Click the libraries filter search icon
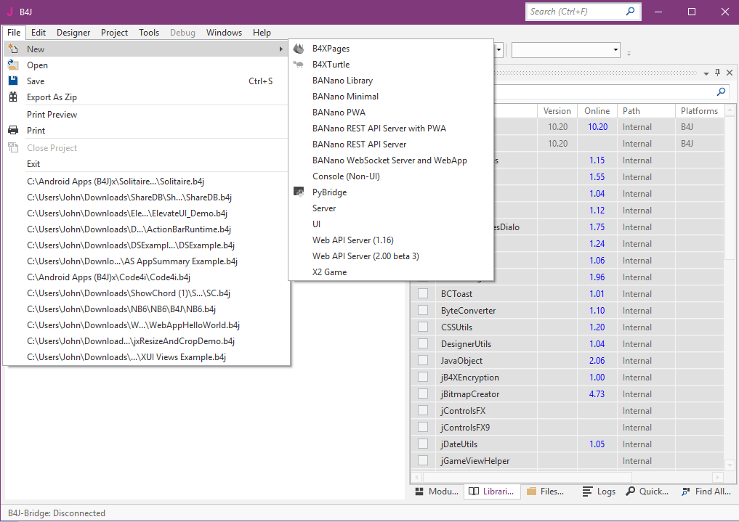Screen dimensions: 739x522 721,91
